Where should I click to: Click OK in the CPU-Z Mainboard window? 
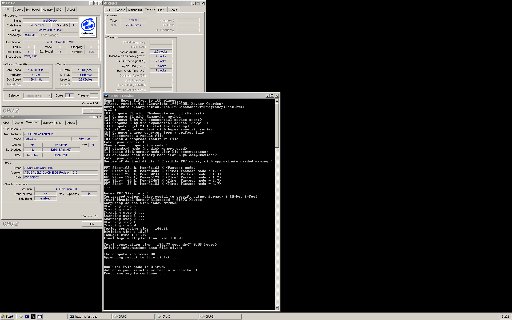92,224
